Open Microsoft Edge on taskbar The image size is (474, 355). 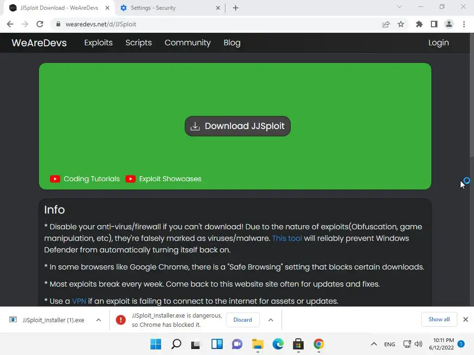click(x=278, y=344)
